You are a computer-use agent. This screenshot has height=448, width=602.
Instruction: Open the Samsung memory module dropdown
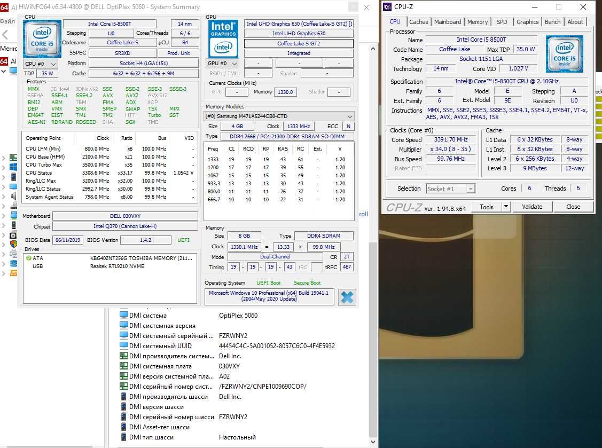point(279,116)
